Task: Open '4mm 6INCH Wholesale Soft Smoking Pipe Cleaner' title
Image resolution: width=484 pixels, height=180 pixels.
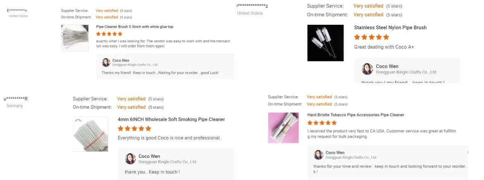Action: tap(171, 120)
